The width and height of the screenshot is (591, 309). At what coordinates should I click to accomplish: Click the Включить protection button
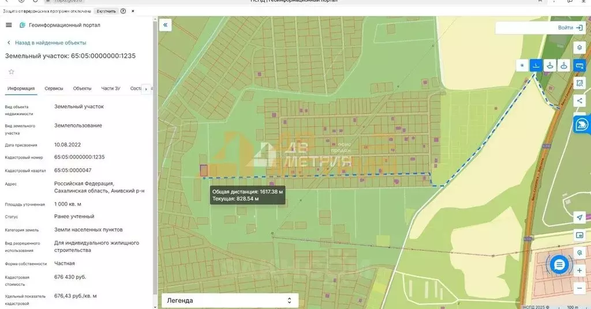tap(106, 12)
